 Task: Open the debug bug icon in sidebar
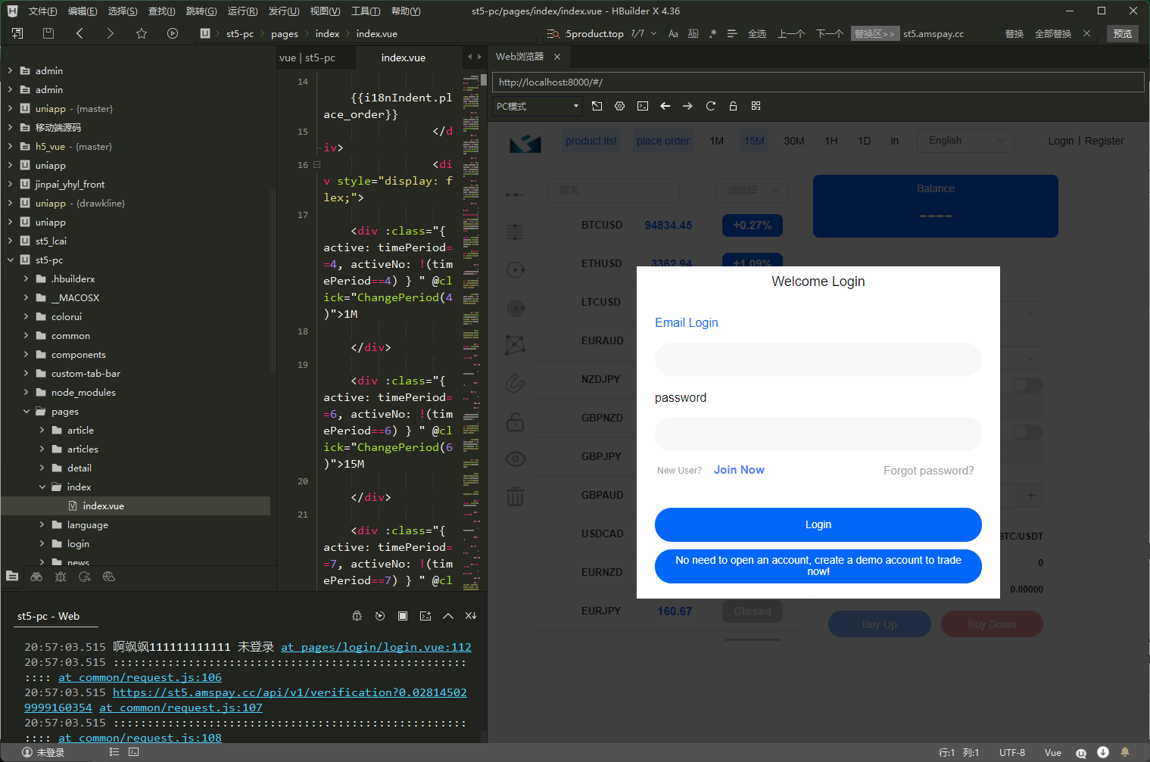[61, 577]
